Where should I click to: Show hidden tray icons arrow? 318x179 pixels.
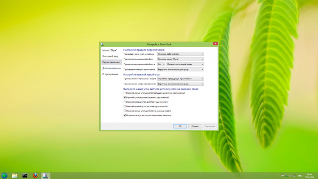click(x=279, y=176)
